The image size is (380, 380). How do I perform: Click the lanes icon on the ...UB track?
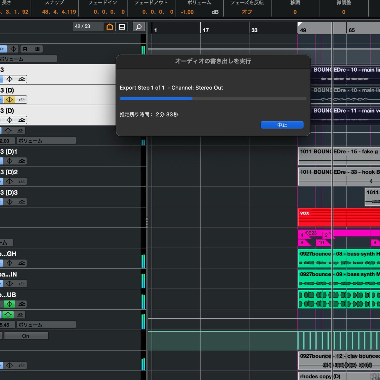click(x=22, y=304)
